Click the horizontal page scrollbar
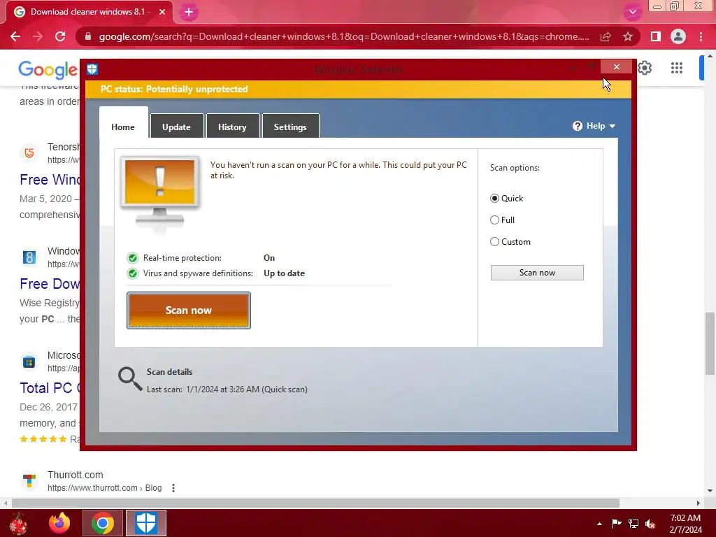This screenshot has width=716, height=537. (315, 503)
